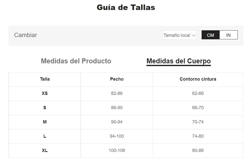Open the Medidas del Producto tab
Image resolution: width=251 pixels, height=168 pixels.
(76, 61)
